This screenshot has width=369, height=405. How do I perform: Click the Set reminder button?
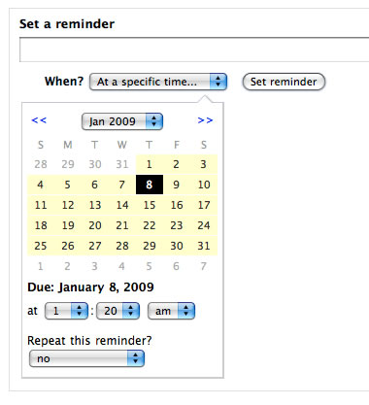click(284, 82)
